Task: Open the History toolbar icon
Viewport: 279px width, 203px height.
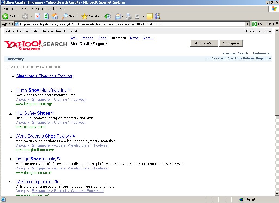Action: (108, 16)
